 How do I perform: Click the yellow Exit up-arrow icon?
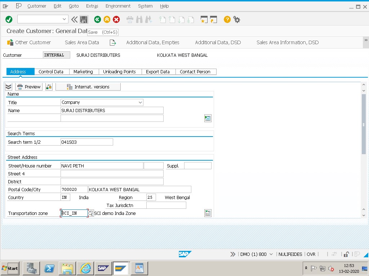[x=107, y=19]
